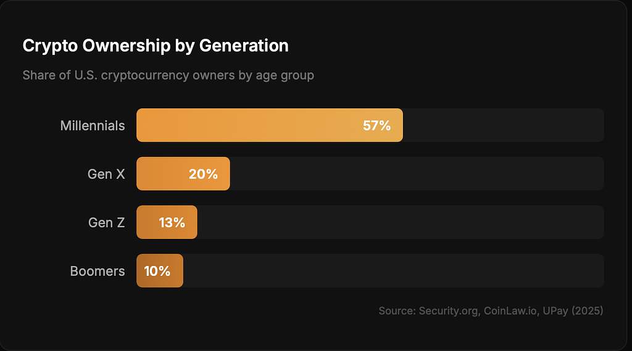Click Security.org in the source line
632x351 pixels.
click(x=447, y=311)
